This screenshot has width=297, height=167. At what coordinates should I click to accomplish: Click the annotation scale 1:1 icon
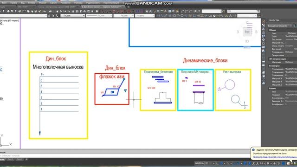pos(262,163)
